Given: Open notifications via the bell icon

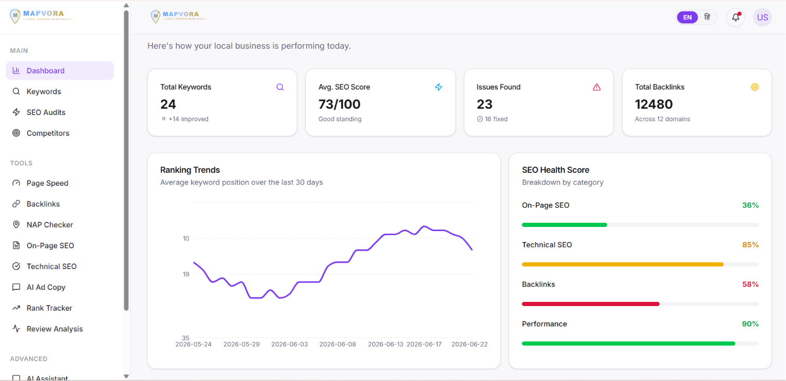Looking at the screenshot, I should tap(736, 17).
